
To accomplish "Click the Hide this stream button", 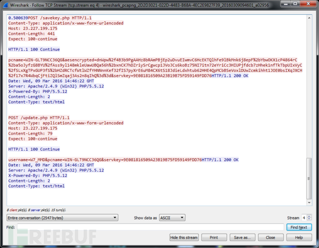I will click(x=184, y=237).
